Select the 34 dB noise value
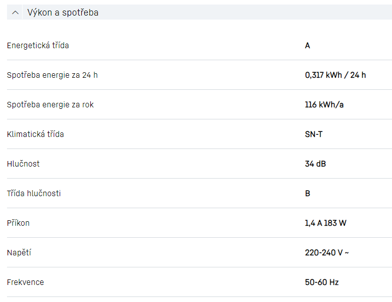The image size is (392, 302). pyautogui.click(x=315, y=164)
